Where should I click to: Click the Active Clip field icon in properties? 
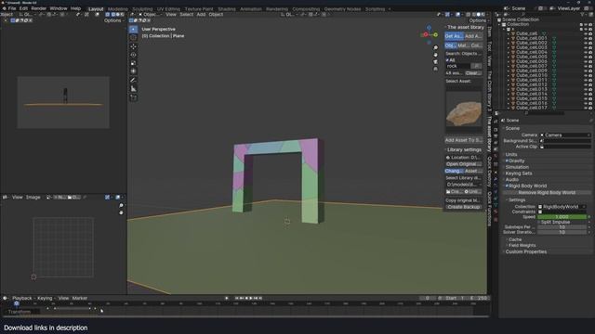pos(541,147)
